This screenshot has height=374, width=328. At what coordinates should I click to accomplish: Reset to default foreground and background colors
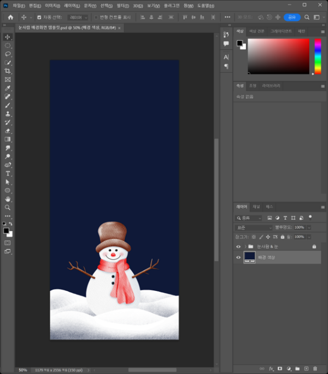(x=4, y=224)
